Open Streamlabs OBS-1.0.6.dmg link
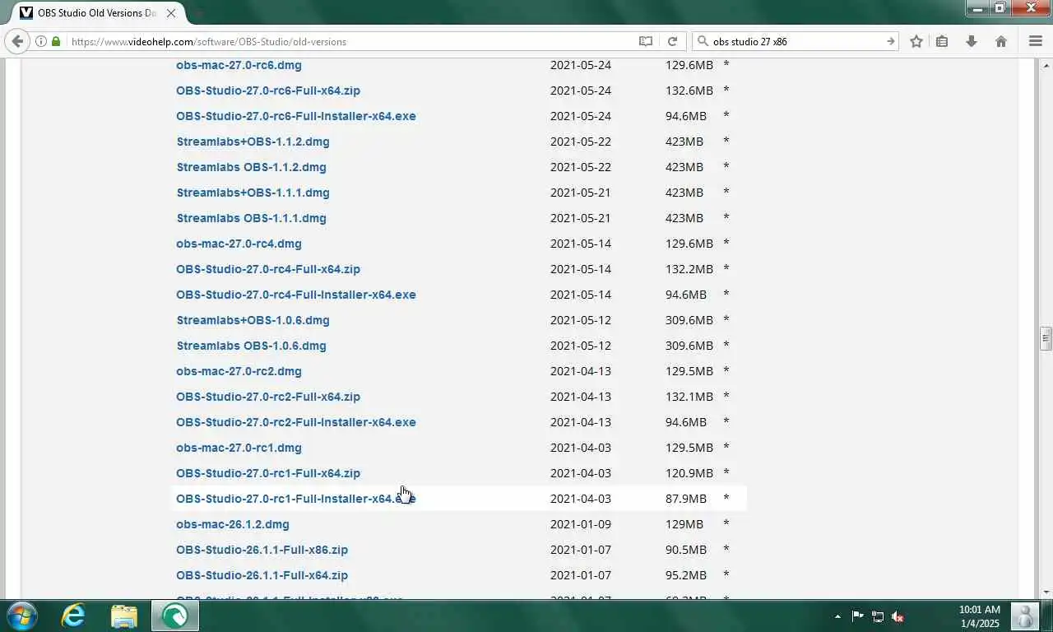This screenshot has width=1053, height=632. pos(252,346)
